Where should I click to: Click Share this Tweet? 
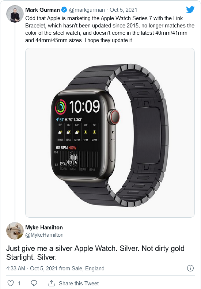click(x=79, y=283)
